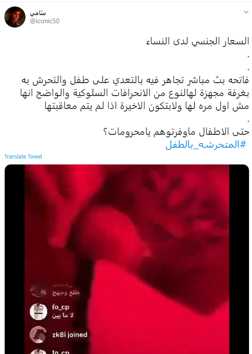Screen dimensions: 252x354
Task: Click the display name سامي
Action: click(38, 13)
